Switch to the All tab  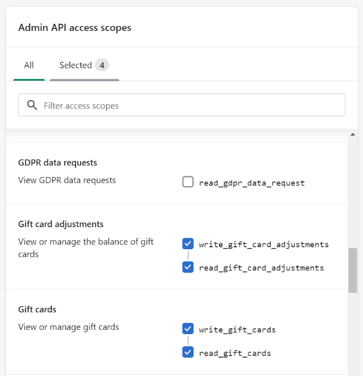pos(29,65)
